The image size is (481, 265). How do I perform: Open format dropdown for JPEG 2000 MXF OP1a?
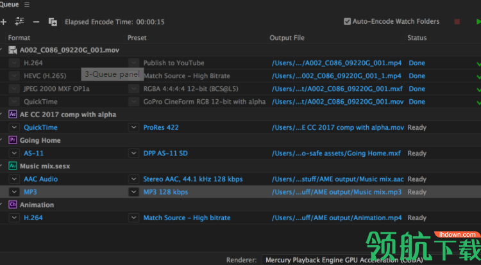point(14,89)
